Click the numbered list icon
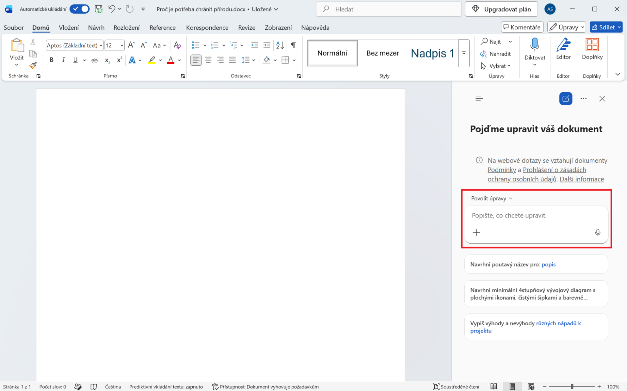This screenshot has width=627, height=391. coord(215,45)
